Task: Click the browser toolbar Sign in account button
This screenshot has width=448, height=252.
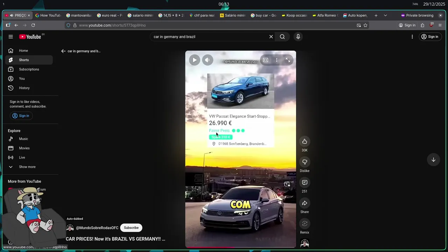Action: pos(407,25)
